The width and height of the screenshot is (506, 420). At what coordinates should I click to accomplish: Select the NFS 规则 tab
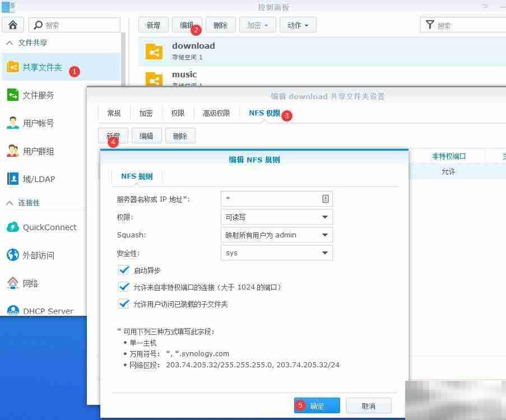pos(137,176)
